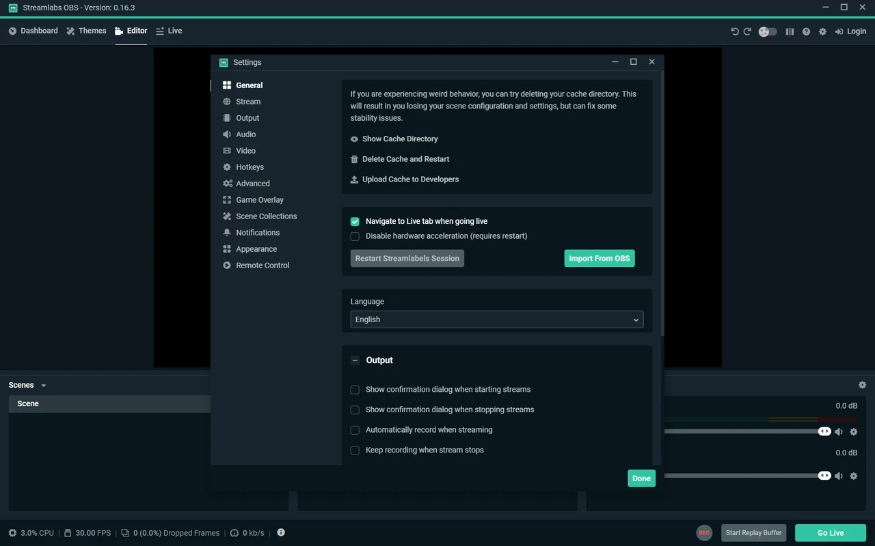Uncheck Navigate to Live tab when going live
This screenshot has height=546, width=875.
355,221
